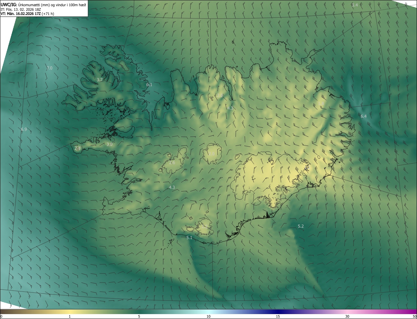Click the 2.6 value label on the glacier
This screenshot has width=417, height=319.
pyautogui.click(x=172, y=162)
